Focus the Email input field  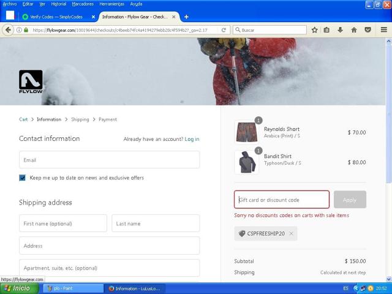(109, 159)
